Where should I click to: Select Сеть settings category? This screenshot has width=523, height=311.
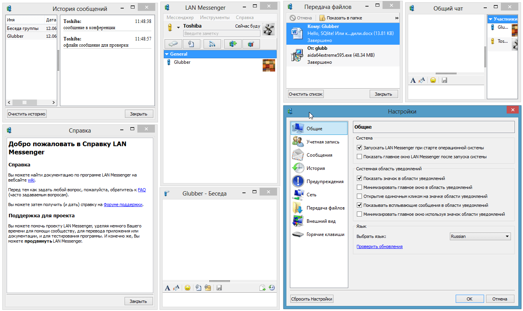(x=319, y=194)
